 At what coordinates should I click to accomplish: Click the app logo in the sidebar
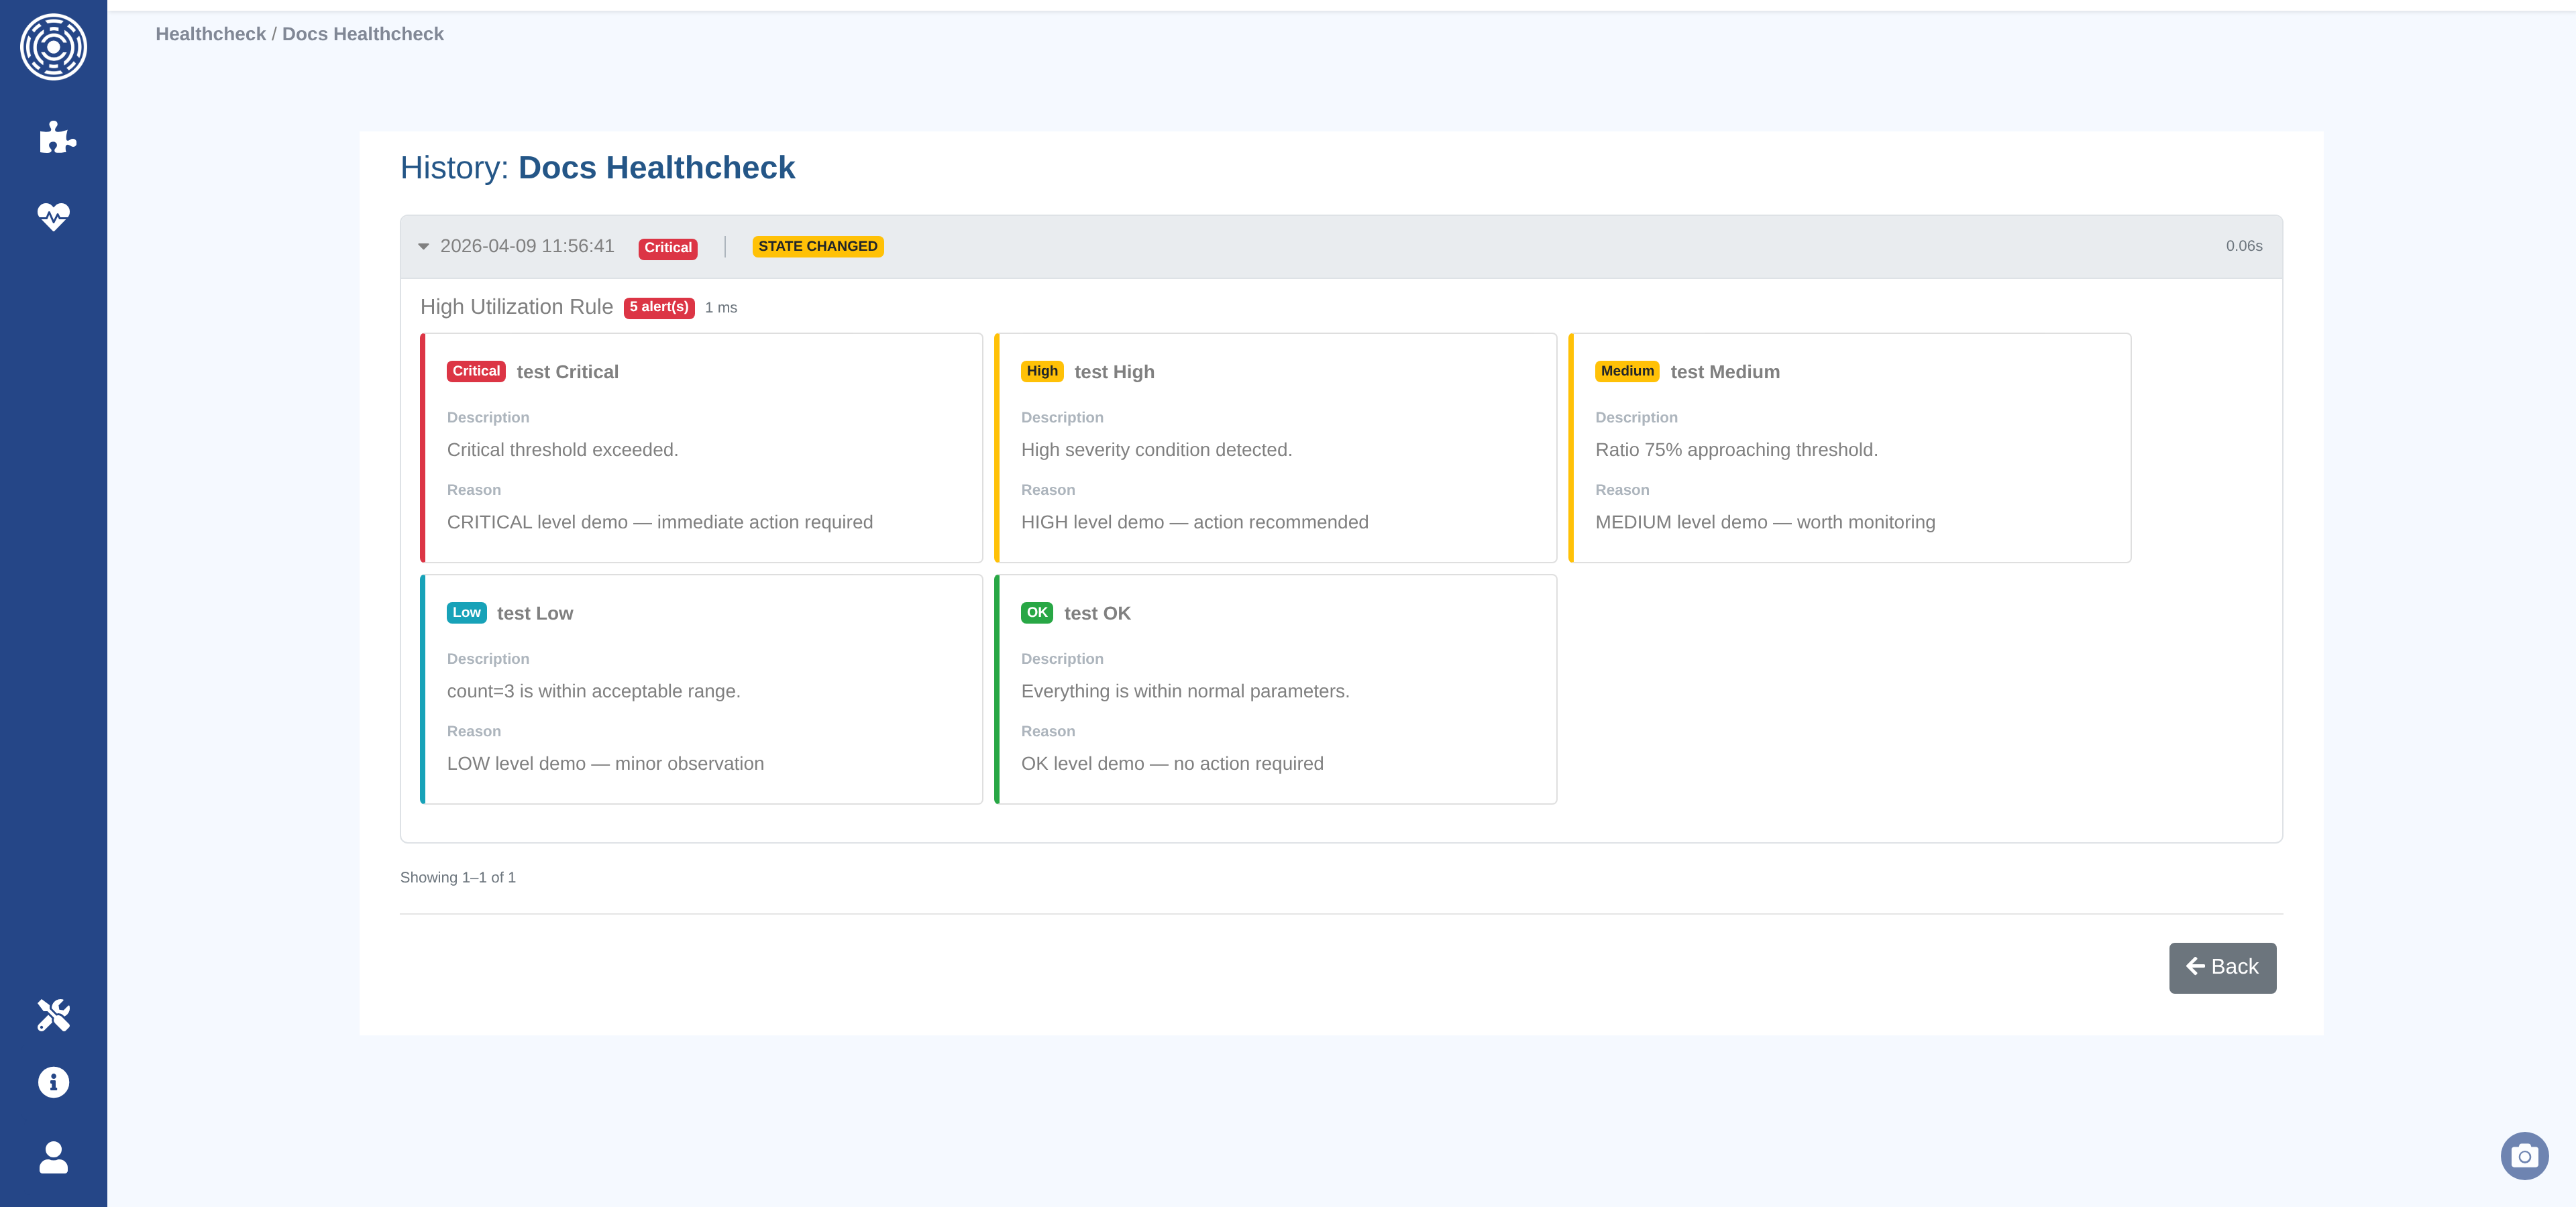(x=53, y=47)
